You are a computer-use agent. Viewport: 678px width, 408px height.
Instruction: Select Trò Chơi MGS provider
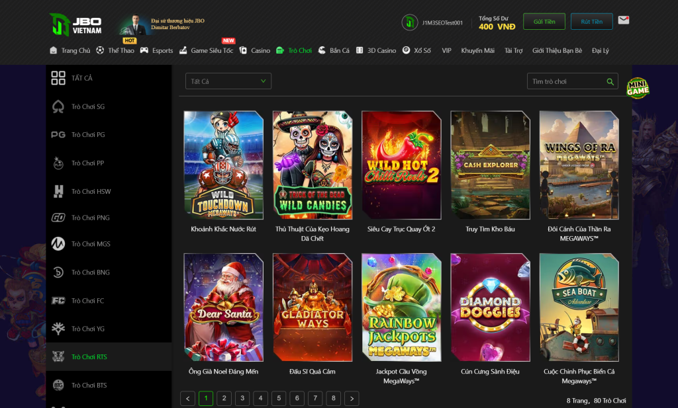click(109, 244)
